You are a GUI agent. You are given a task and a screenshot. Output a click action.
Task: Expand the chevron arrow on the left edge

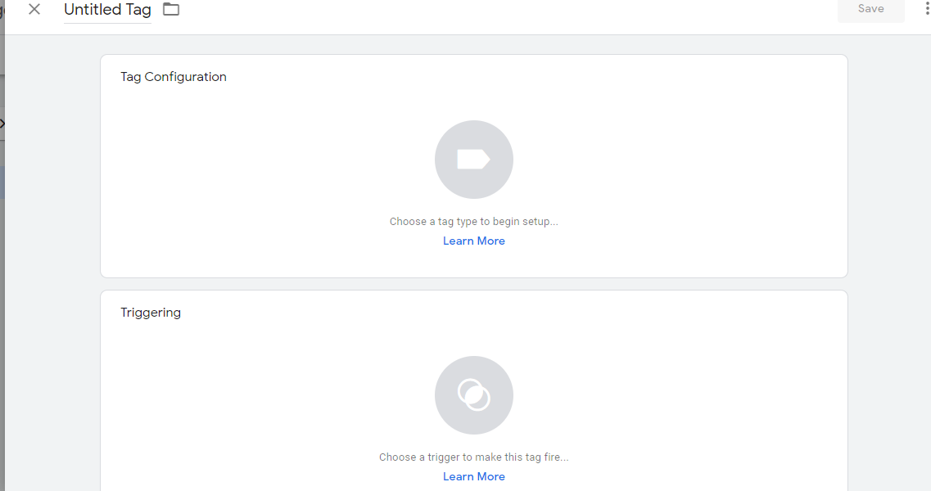[2, 124]
